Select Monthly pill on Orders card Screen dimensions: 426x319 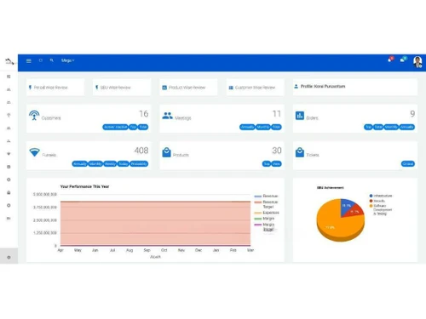[391, 127]
